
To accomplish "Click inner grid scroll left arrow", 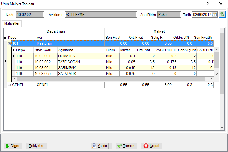I will click(x=14, y=79).
